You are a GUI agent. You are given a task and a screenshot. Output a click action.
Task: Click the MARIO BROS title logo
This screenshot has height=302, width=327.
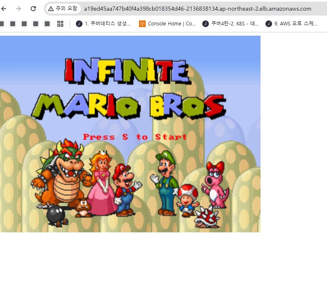coord(129,106)
